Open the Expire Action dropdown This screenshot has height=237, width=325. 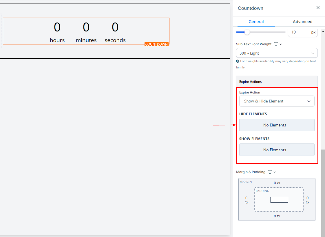[277, 101]
